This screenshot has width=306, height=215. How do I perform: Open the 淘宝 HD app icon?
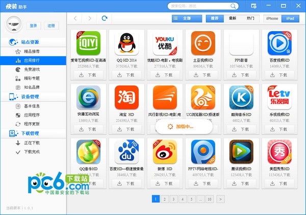(126, 97)
